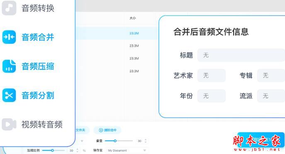Activate the 年份 input box
The image size is (285, 154).
[x=212, y=96]
